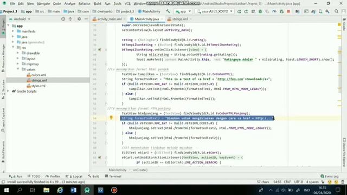Expand the manifests folder
This screenshot has width=347, height=195.
13,31
